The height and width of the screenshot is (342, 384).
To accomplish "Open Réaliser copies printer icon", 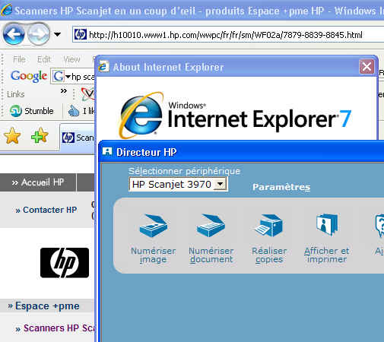I will 269,225.
